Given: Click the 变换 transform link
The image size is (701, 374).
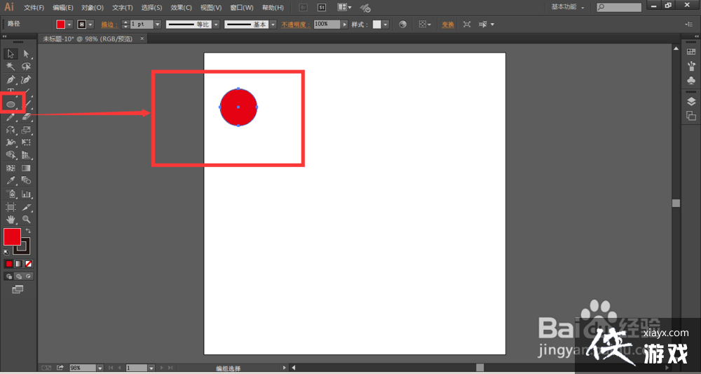Looking at the screenshot, I should (x=448, y=25).
